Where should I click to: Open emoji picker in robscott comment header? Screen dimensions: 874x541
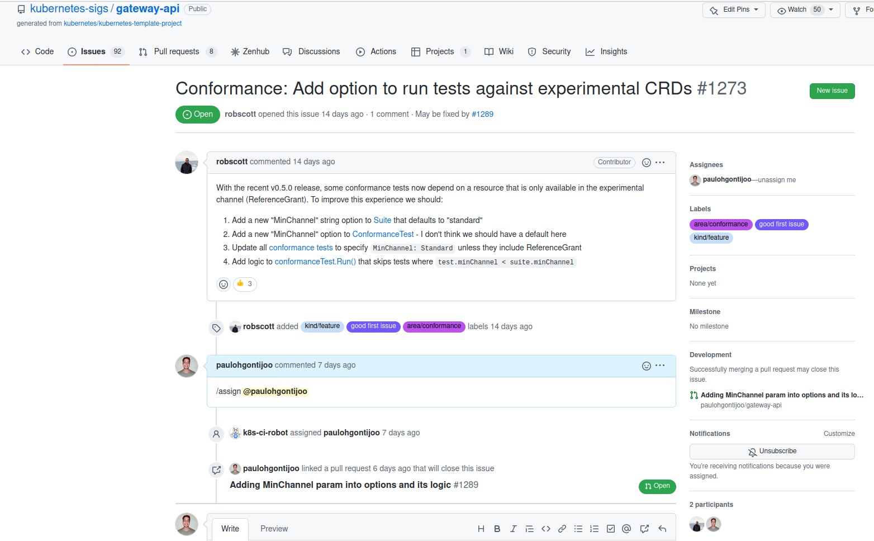[646, 163]
